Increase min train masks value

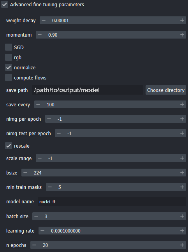pos(182,187)
